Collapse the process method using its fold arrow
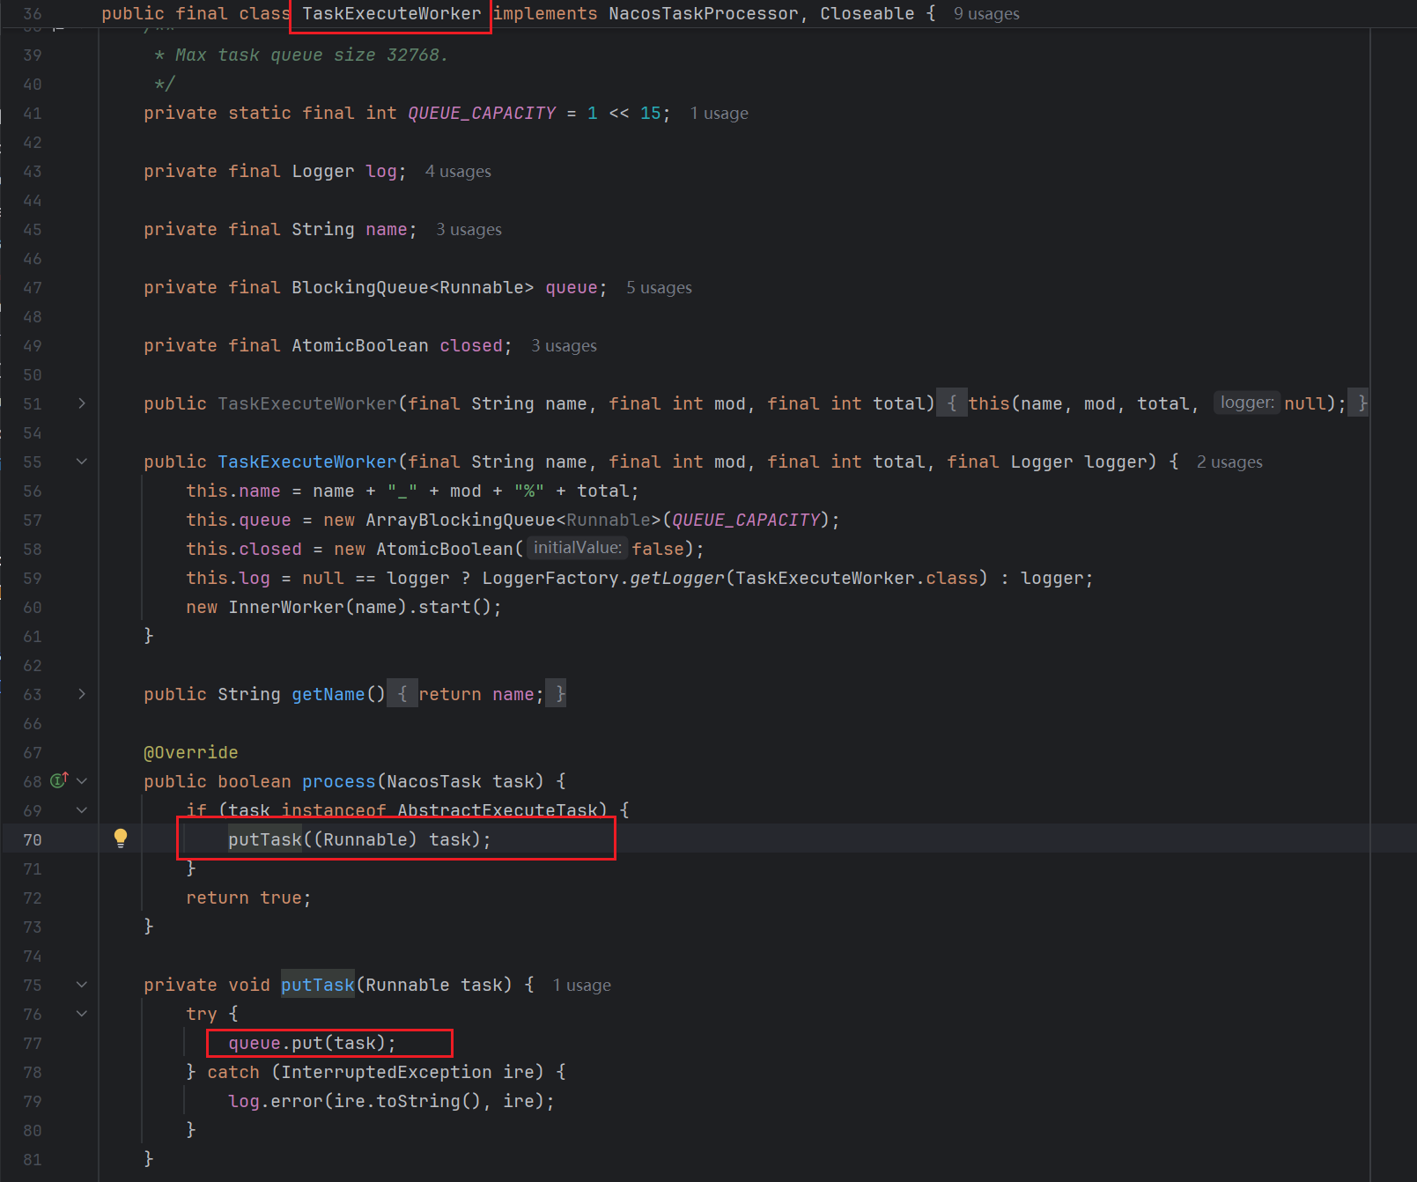Image resolution: width=1417 pixels, height=1182 pixels. (82, 781)
